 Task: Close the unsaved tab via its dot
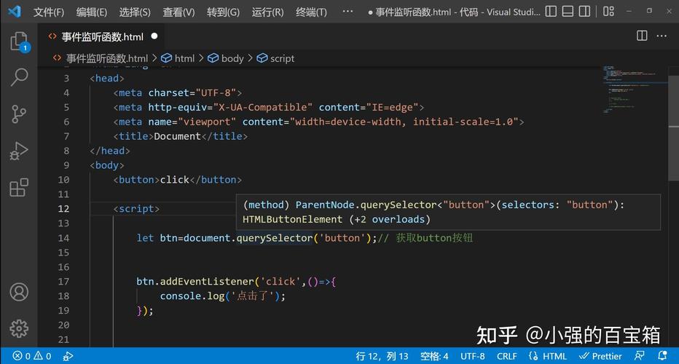[x=154, y=36]
